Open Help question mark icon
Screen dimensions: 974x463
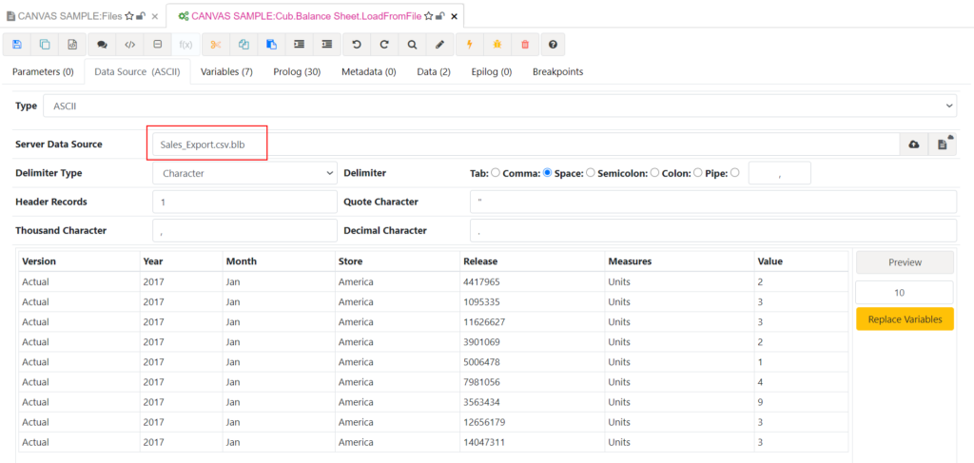[x=552, y=45]
